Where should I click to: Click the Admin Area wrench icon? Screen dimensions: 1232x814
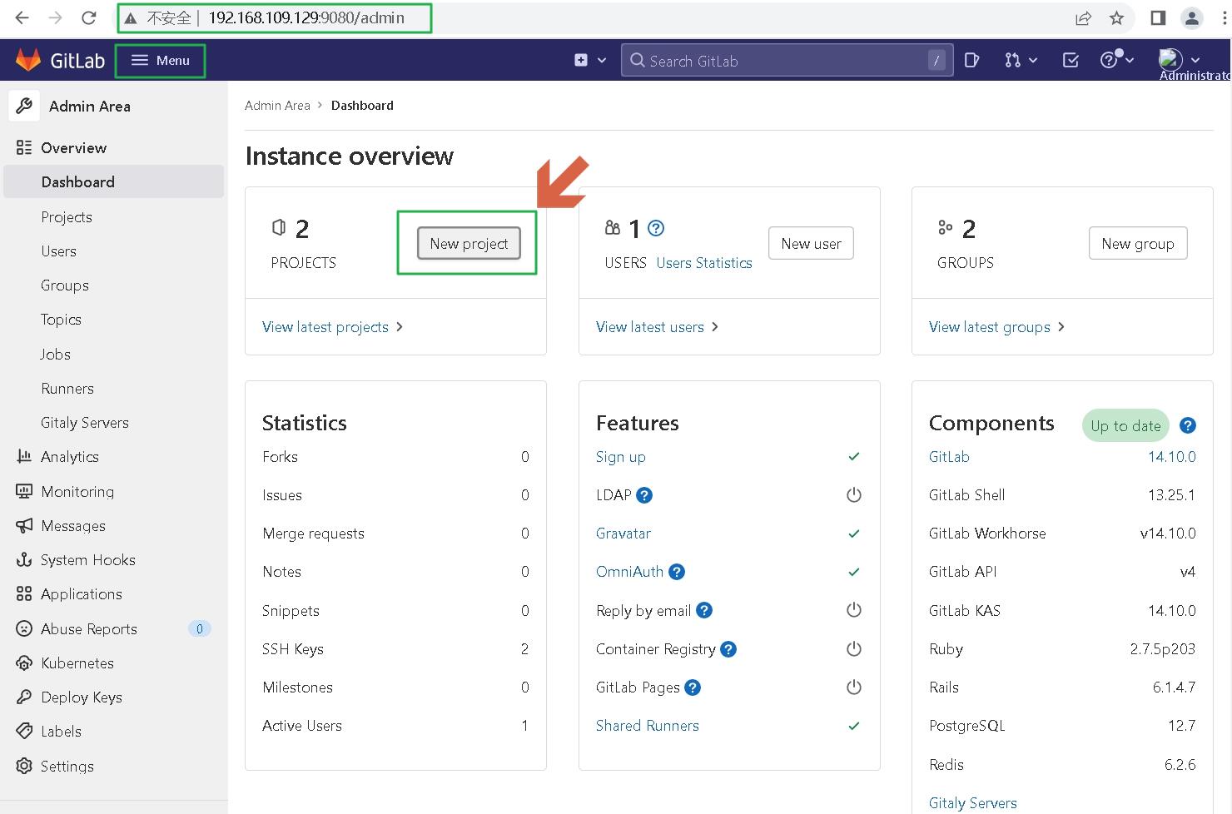pyautogui.click(x=24, y=106)
